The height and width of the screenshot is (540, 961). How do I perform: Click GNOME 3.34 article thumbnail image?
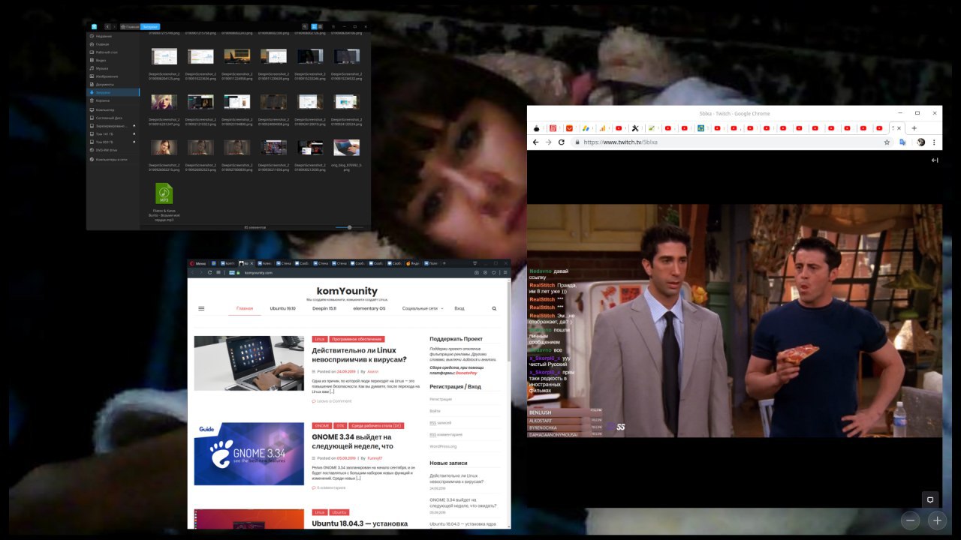click(x=249, y=454)
